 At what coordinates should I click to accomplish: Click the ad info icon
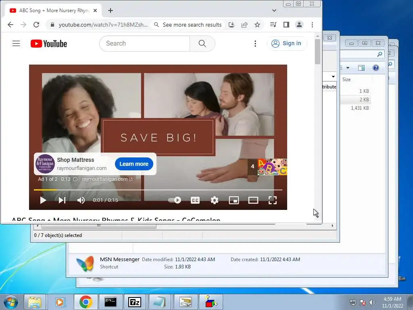coord(75,179)
